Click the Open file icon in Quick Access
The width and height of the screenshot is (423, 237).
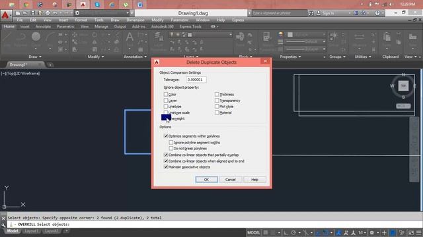(x=25, y=13)
